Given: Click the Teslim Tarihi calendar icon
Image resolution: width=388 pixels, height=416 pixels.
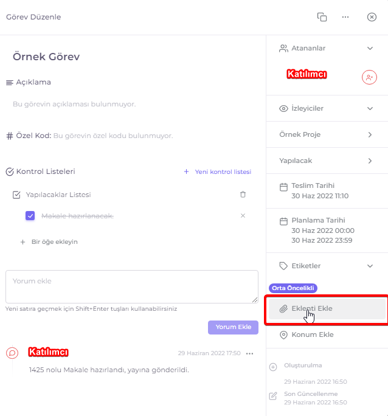Looking at the screenshot, I should (x=283, y=187).
